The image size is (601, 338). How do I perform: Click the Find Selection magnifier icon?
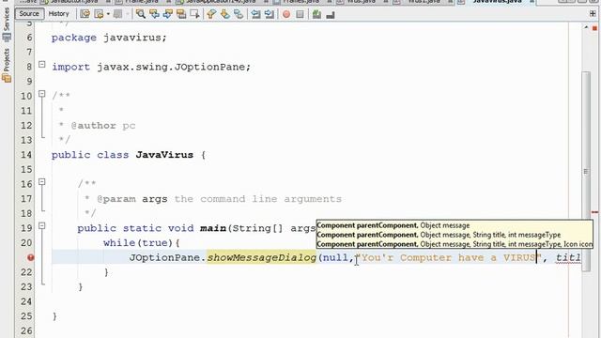140,15
